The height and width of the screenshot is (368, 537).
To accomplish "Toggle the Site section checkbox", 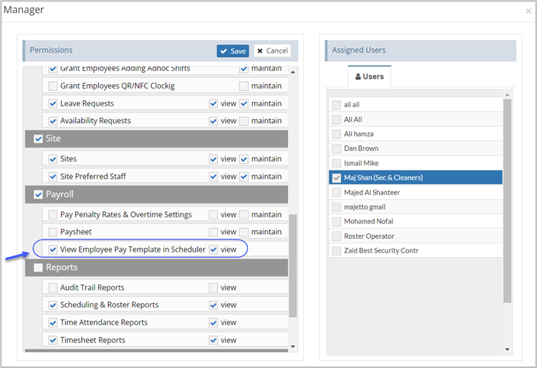I will 38,139.
